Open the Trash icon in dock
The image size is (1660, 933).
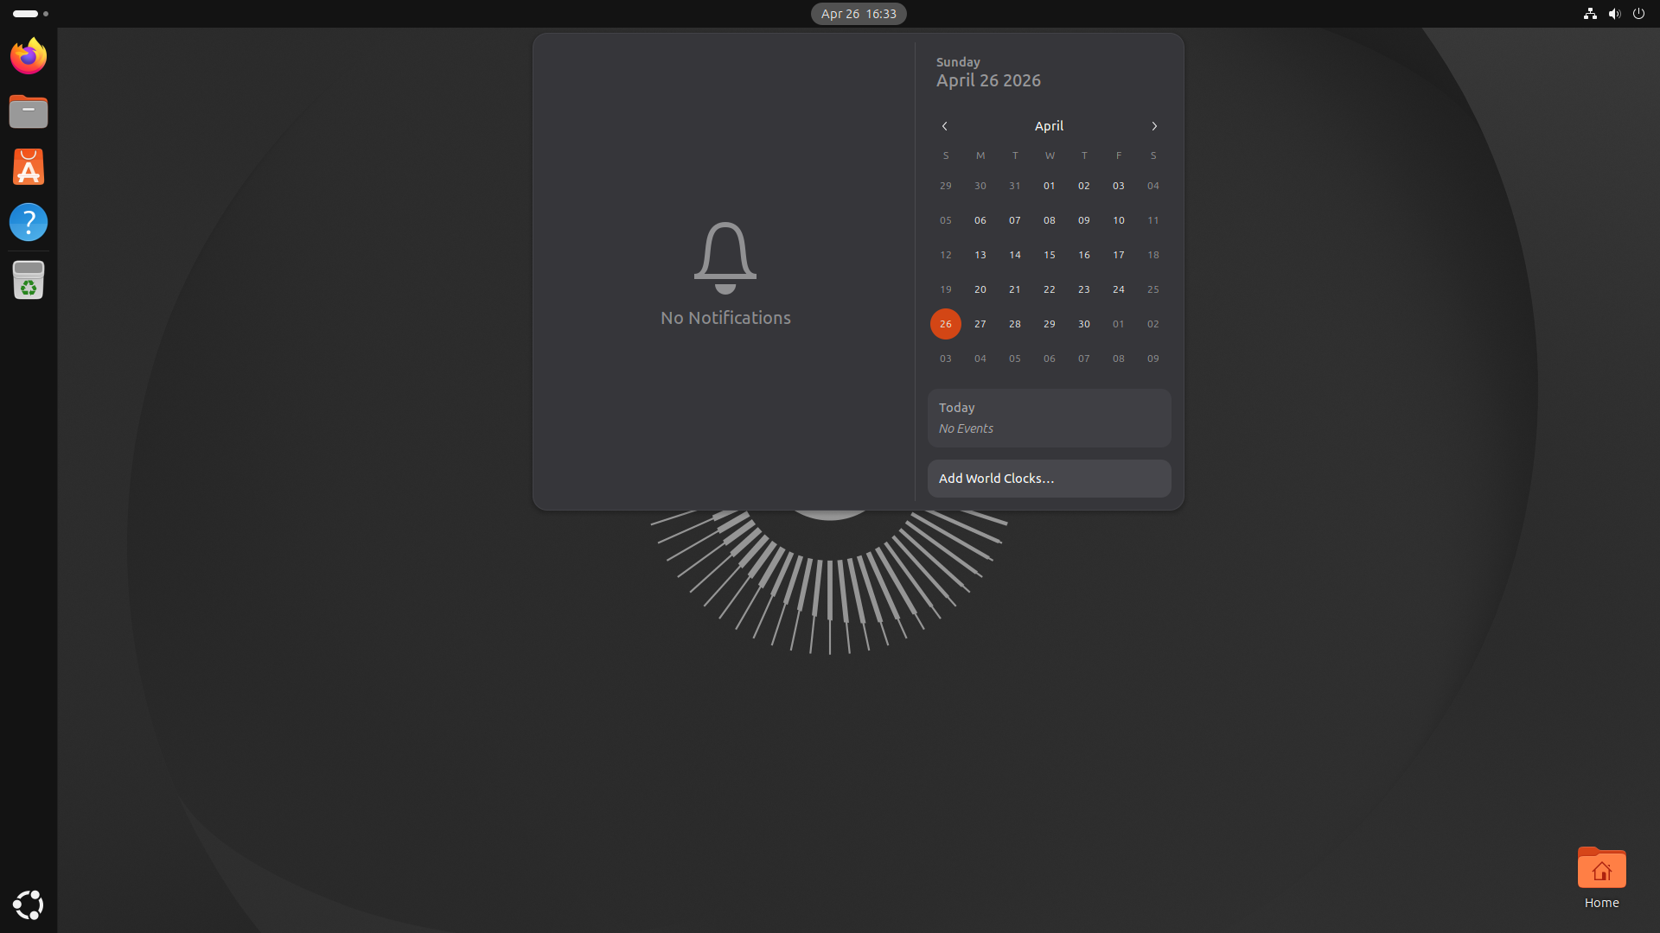[29, 280]
